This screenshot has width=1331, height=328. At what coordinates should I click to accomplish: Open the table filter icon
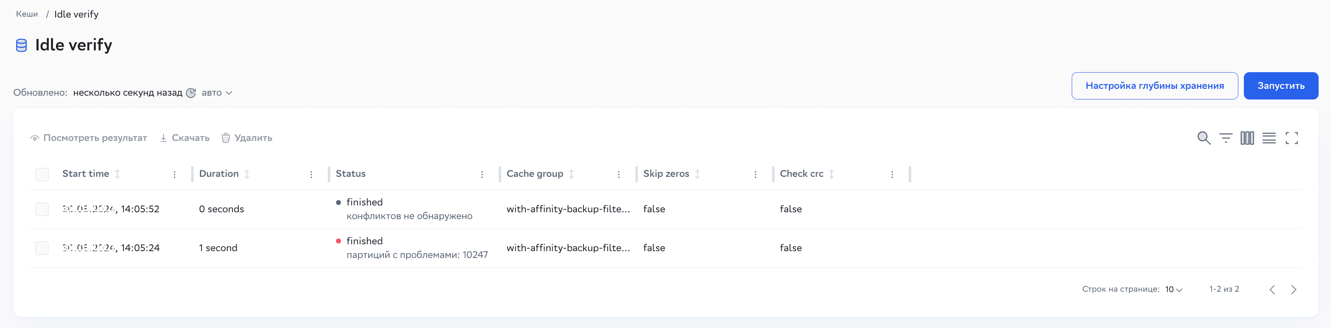(x=1225, y=138)
